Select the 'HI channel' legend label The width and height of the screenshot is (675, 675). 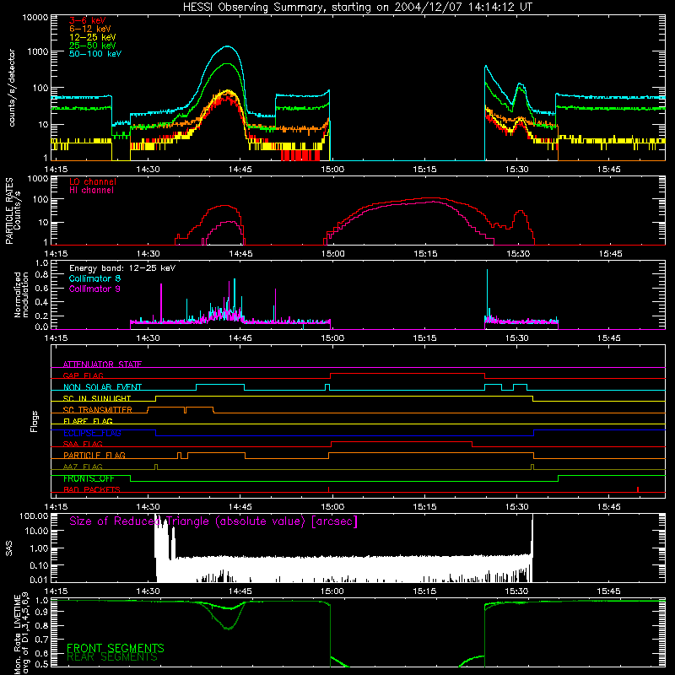[x=91, y=191]
